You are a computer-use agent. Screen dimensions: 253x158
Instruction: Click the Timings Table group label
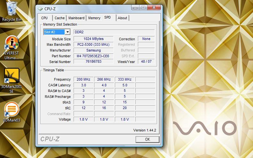pyautogui.click(x=53, y=70)
